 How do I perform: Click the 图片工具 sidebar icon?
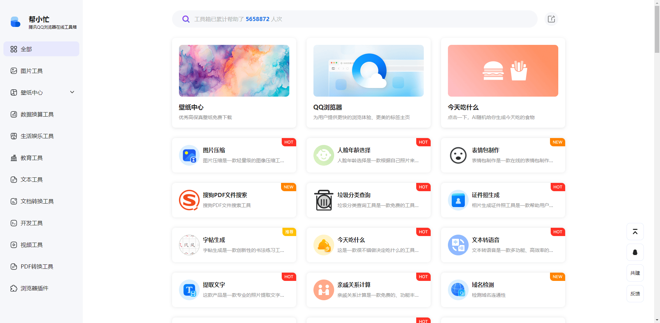click(x=14, y=71)
